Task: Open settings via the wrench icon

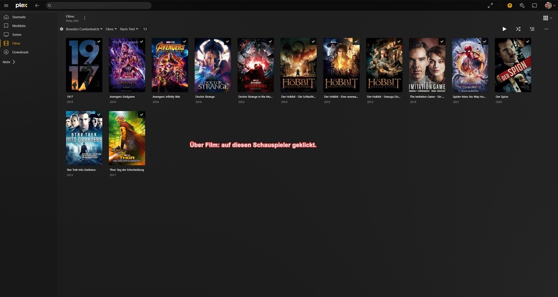Action: point(522,5)
